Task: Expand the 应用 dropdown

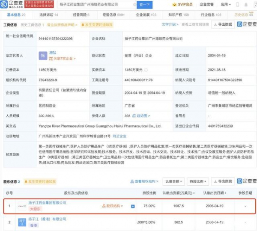Action: point(226,4)
